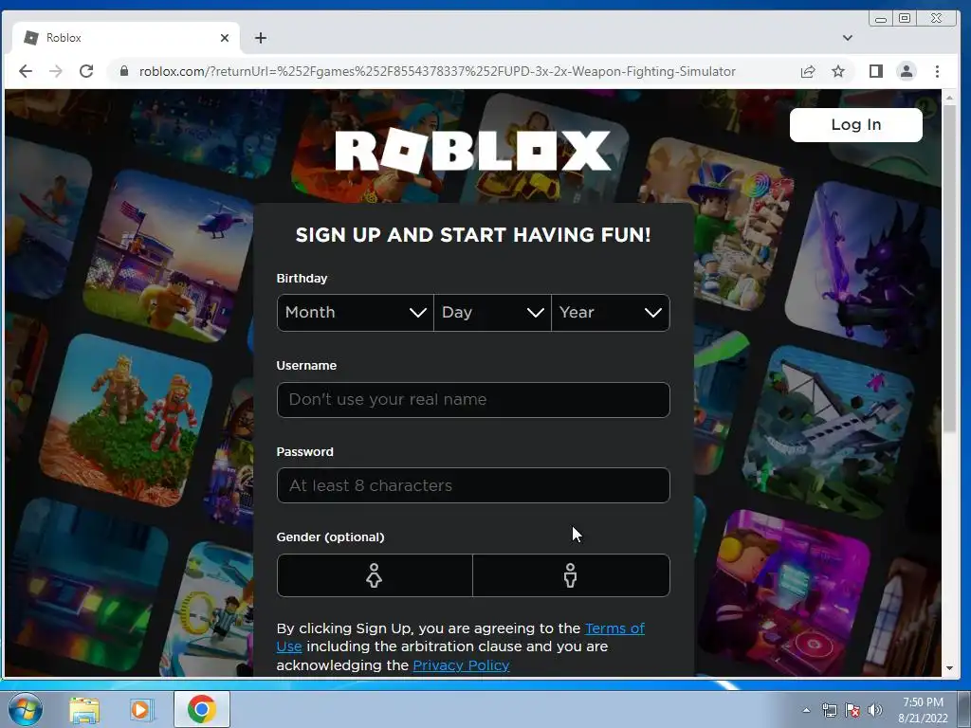Open the tab search chevron
The width and height of the screenshot is (971, 728).
[847, 38]
